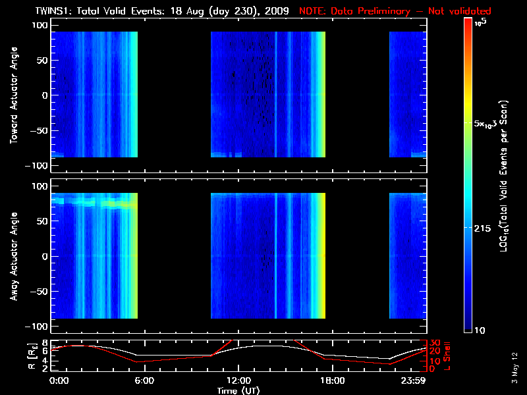Click the yellow band ending Toward panel's middle block

323,94
